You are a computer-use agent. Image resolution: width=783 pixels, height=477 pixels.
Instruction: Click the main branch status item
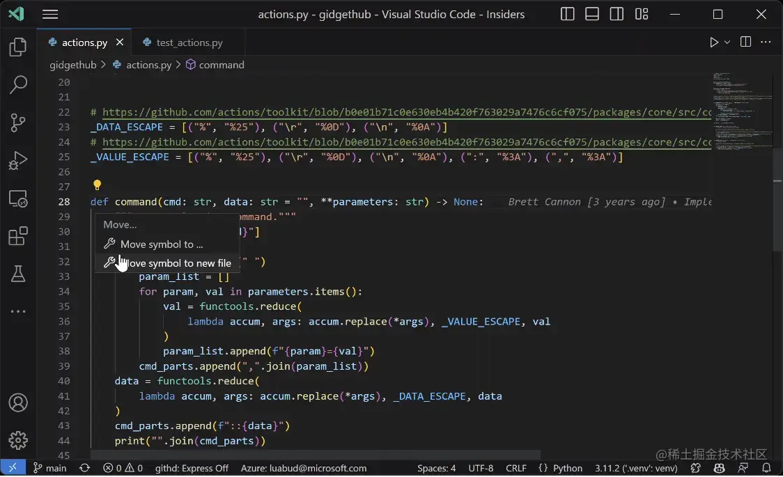49,468
